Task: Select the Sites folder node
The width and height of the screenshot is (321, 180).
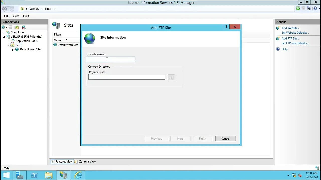Action: [x=18, y=45]
